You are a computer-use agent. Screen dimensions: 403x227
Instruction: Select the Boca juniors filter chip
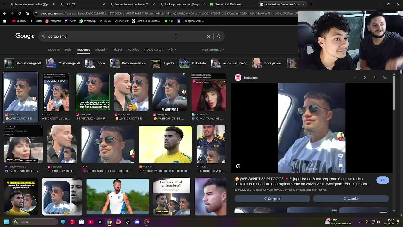(268, 63)
